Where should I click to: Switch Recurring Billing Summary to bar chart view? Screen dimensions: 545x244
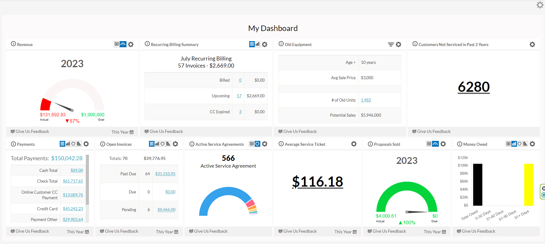tap(258, 44)
